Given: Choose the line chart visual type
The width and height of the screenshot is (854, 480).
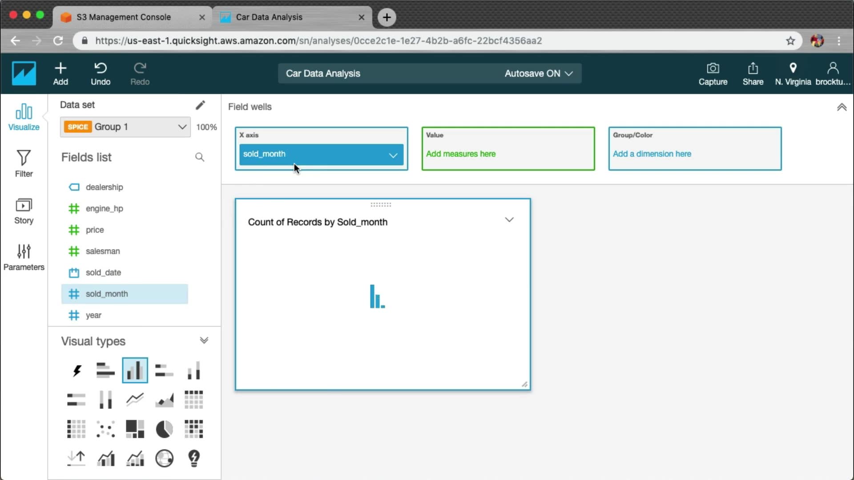Looking at the screenshot, I should point(135,400).
